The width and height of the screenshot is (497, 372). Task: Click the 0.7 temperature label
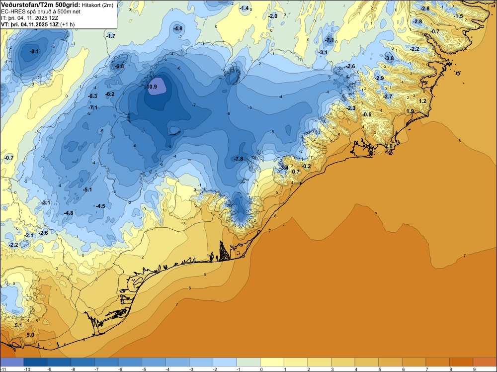point(295,172)
